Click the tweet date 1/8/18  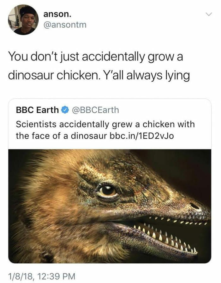coord(21,275)
